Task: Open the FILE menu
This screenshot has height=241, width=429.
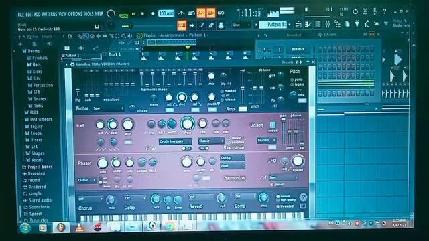Action: tap(21, 15)
